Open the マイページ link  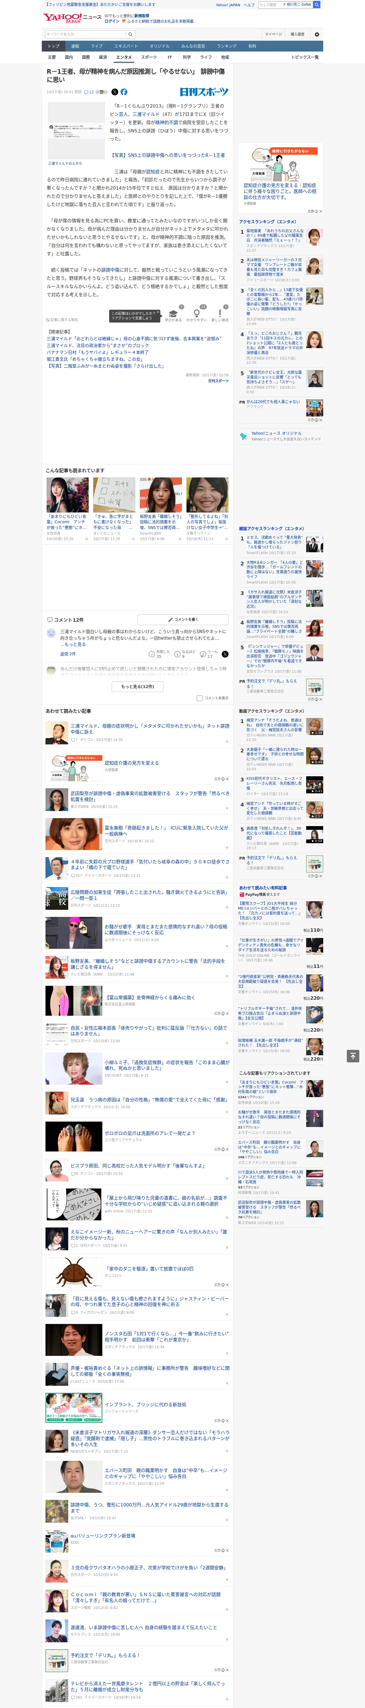point(273,34)
